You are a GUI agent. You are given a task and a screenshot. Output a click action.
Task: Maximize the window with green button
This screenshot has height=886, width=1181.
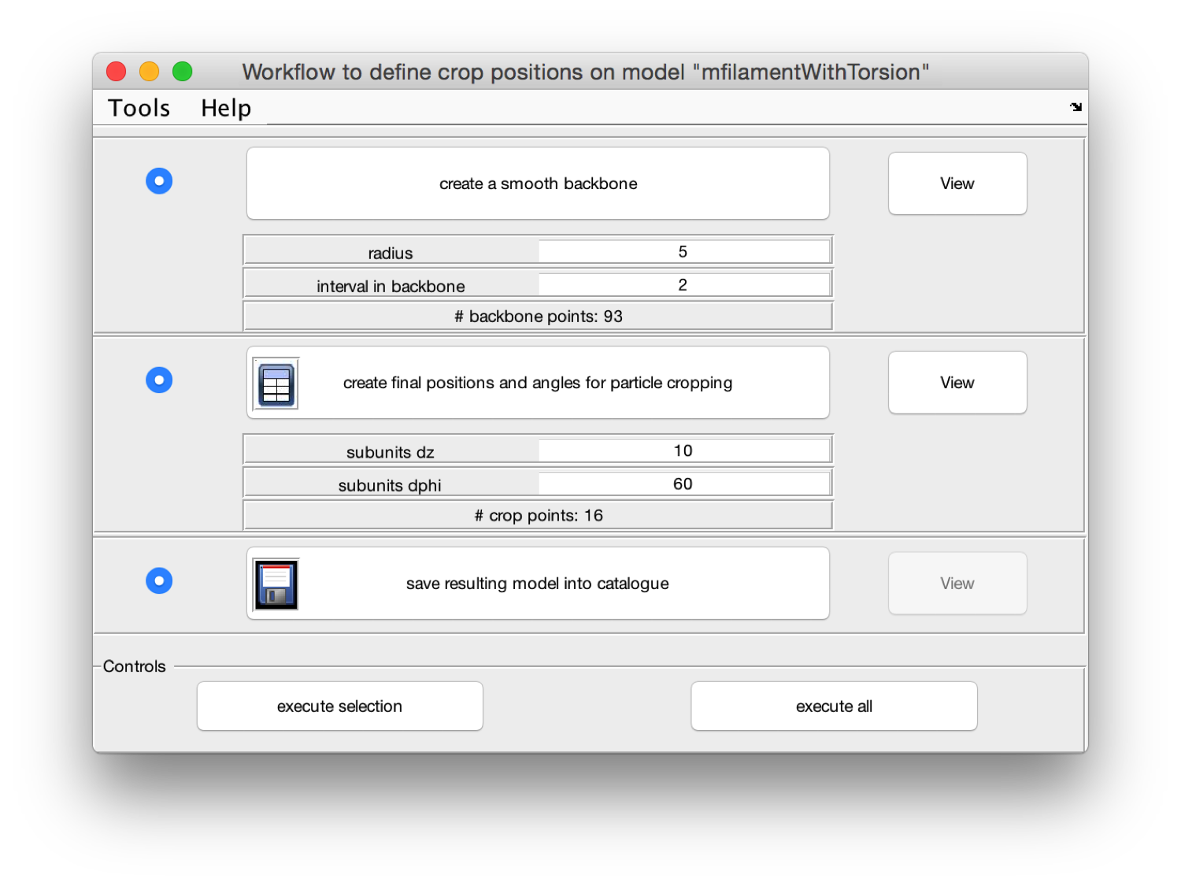tap(183, 72)
